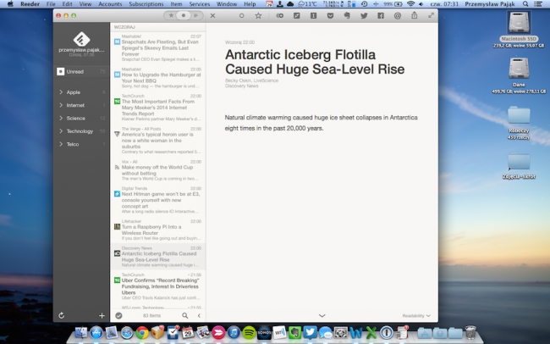Go to next article down chevron
Screen dimensions: 550x344
(322, 315)
